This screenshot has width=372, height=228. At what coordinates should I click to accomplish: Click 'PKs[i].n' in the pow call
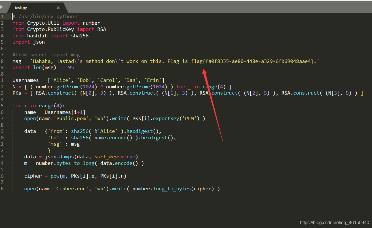(112, 176)
